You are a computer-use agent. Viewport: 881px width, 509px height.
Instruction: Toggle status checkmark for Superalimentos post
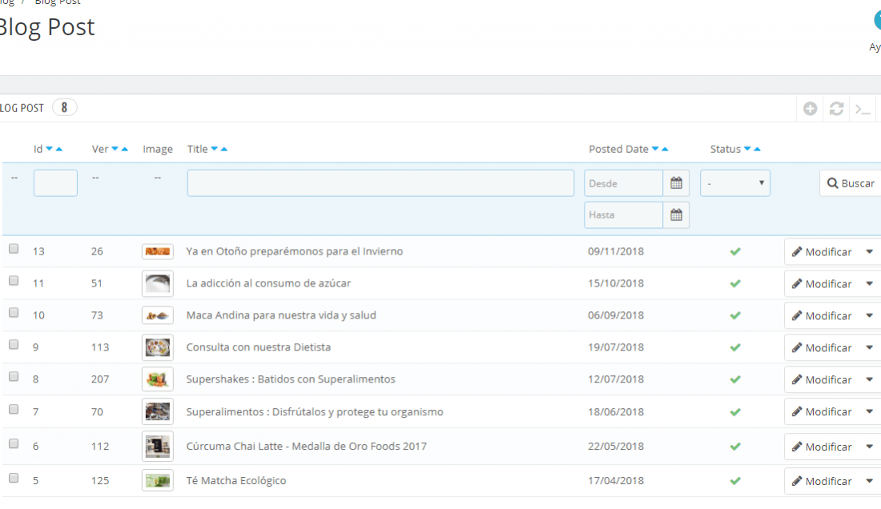tap(735, 412)
